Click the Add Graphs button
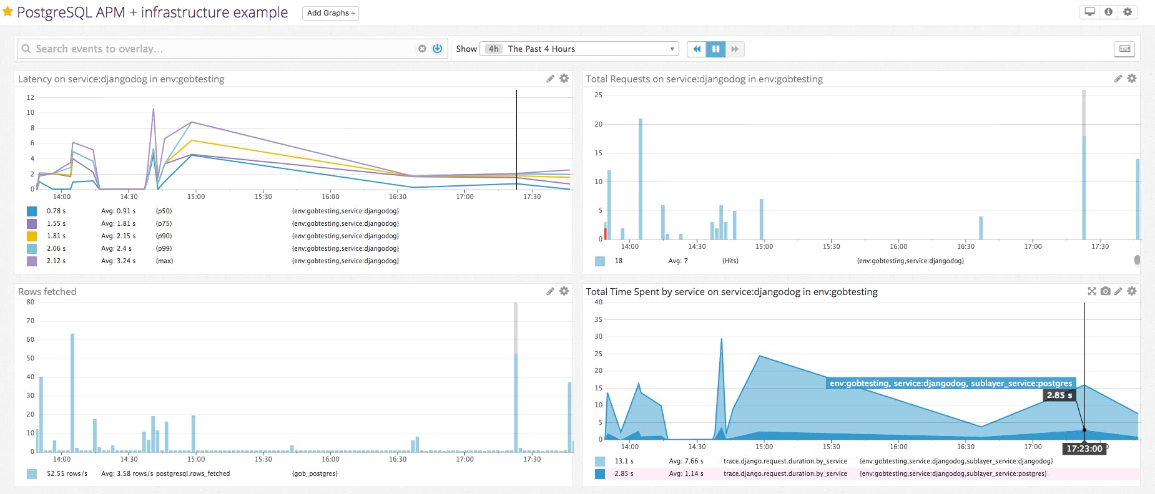Viewport: 1155px width, 494px height. click(330, 13)
